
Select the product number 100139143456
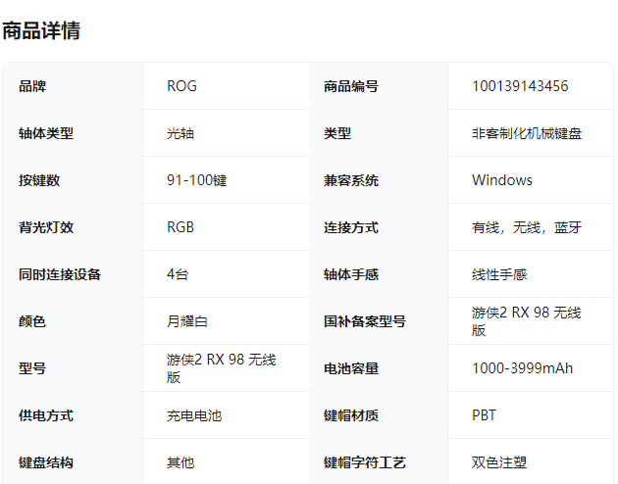pos(519,86)
